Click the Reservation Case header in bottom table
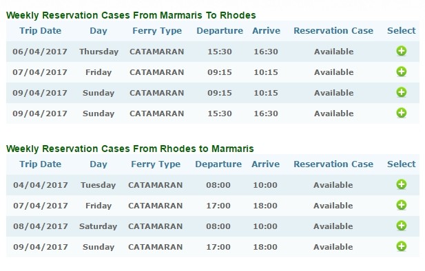The height and width of the screenshot is (271, 425). coord(333,164)
